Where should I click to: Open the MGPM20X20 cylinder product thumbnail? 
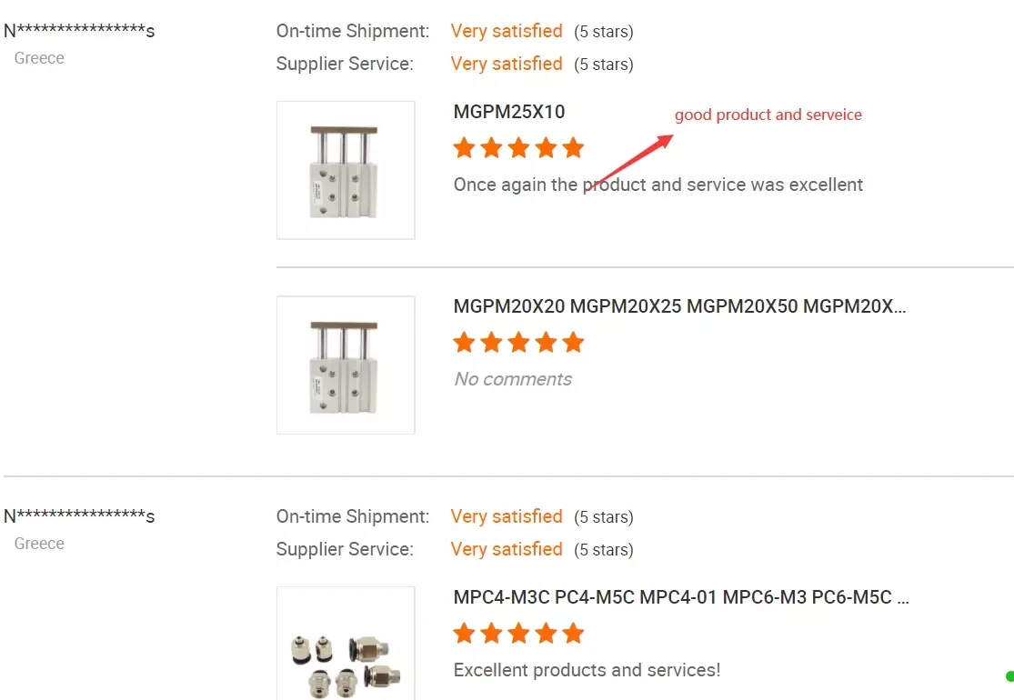pos(346,365)
